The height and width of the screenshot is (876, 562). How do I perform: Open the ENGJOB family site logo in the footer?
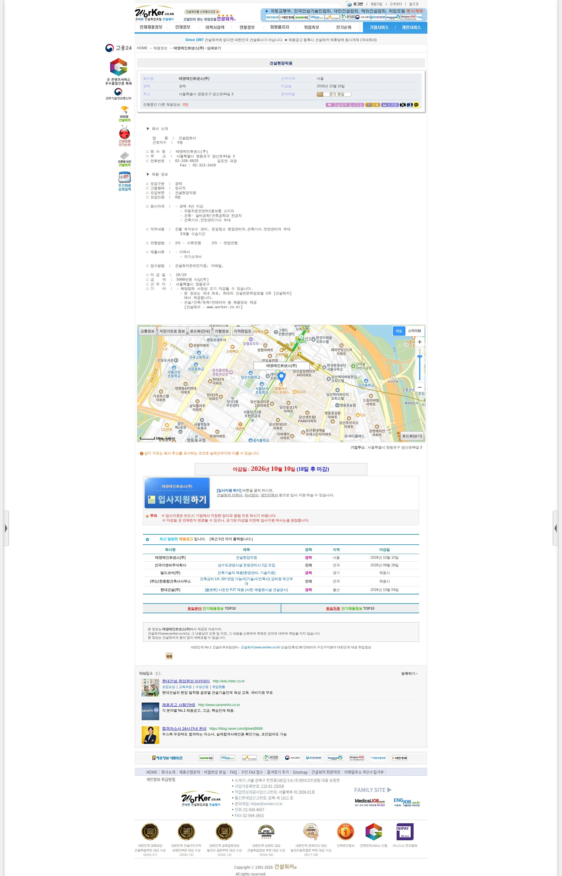(407, 802)
